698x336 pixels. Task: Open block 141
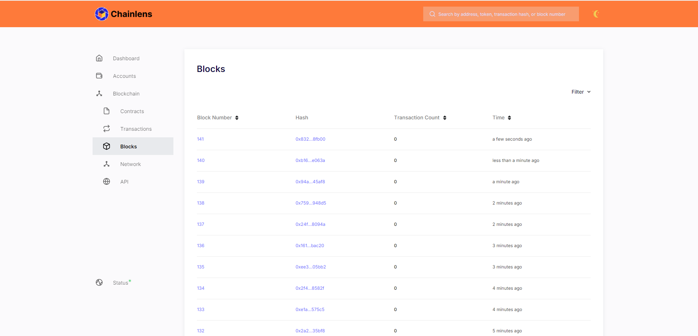click(200, 139)
